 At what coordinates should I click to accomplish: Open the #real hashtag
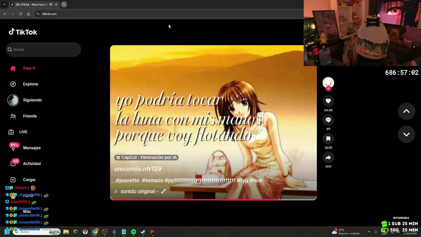[x=256, y=180]
